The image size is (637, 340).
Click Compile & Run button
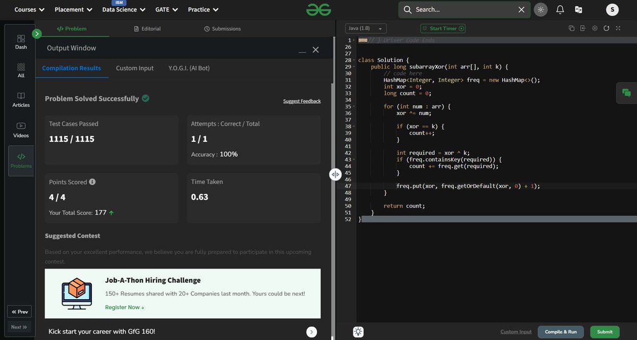[561, 332]
